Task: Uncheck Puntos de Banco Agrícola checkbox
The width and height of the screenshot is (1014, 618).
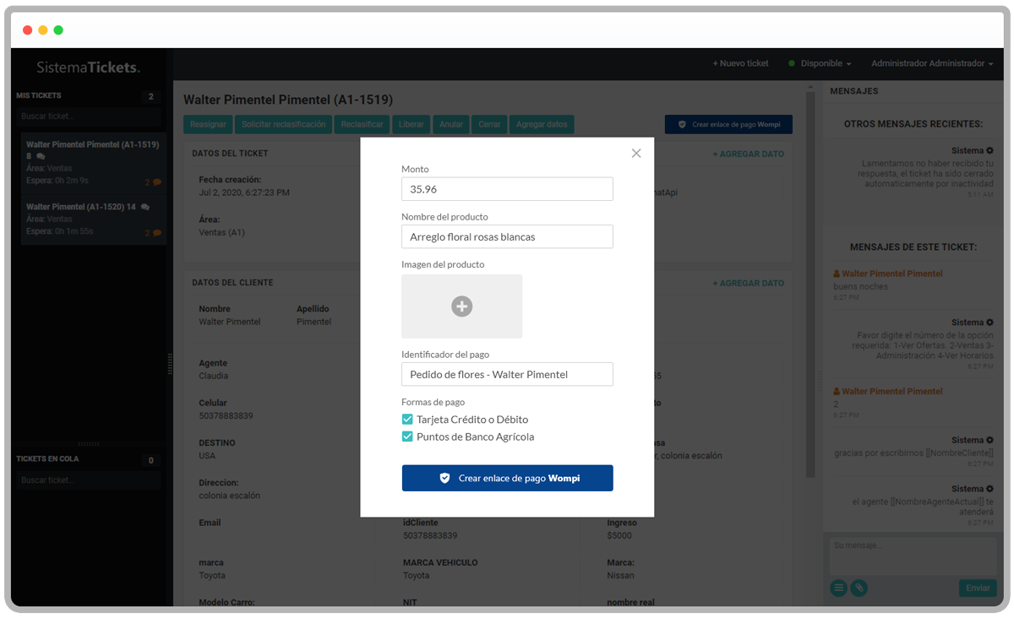Action: (407, 437)
